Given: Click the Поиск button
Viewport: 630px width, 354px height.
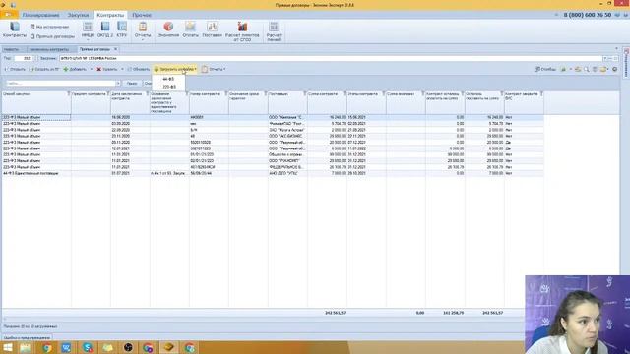Looking at the screenshot, I should tap(132, 83).
